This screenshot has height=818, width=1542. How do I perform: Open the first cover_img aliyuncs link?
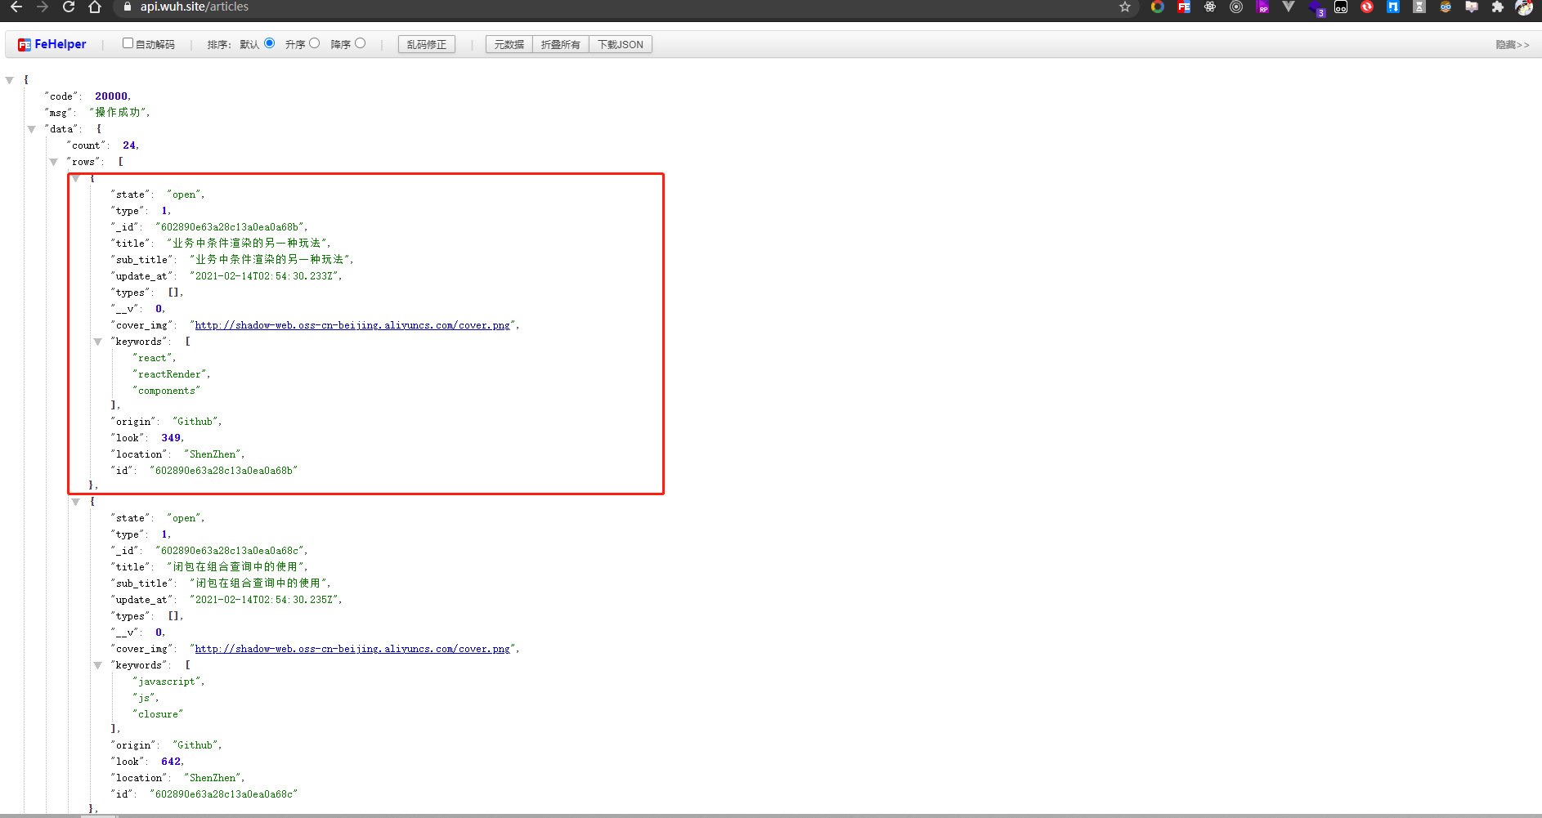(x=354, y=324)
